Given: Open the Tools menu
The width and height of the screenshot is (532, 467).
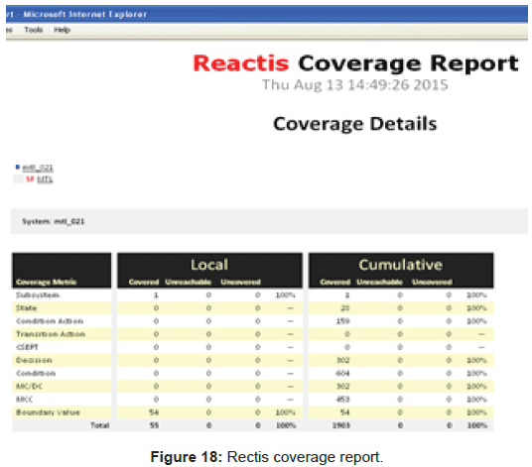Looking at the screenshot, I should pyautogui.click(x=34, y=30).
